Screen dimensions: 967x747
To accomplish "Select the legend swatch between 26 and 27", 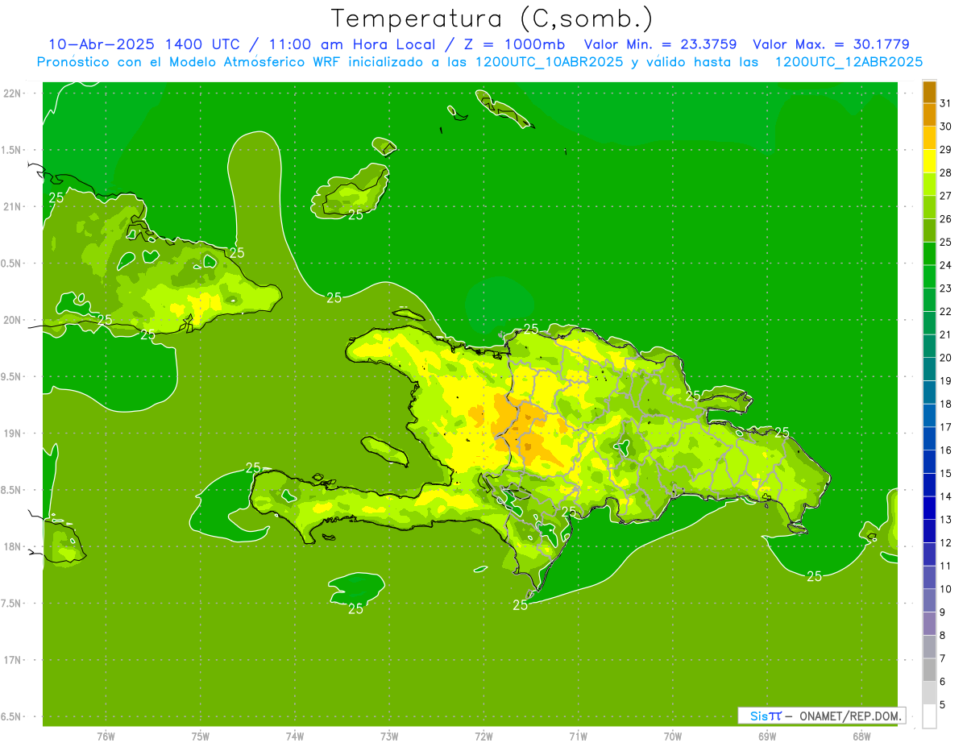I will tap(929, 208).
